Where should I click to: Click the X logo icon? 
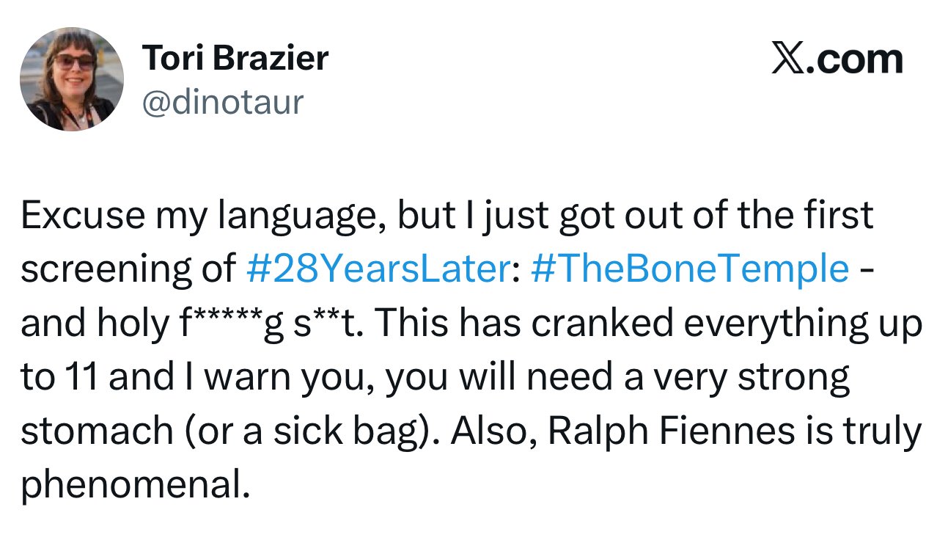tap(787, 59)
